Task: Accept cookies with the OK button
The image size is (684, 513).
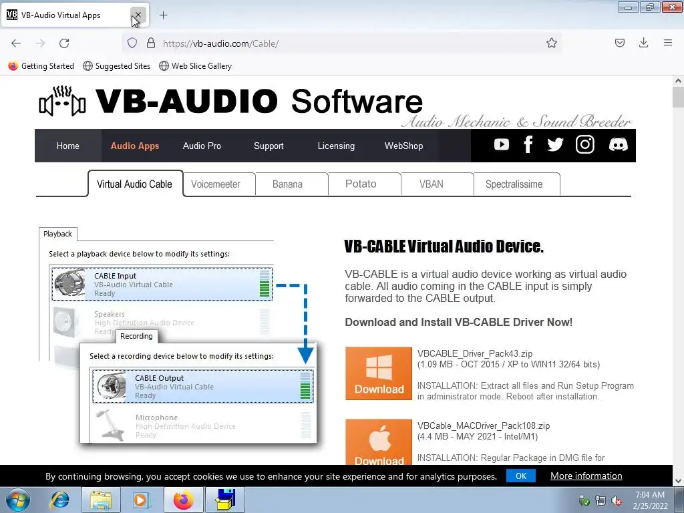Action: point(521,476)
